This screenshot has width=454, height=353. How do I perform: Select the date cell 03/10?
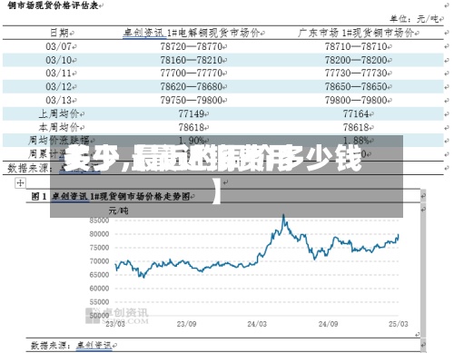(x=59, y=60)
